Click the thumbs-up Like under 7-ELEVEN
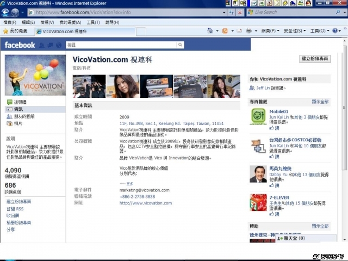 [274, 214]
